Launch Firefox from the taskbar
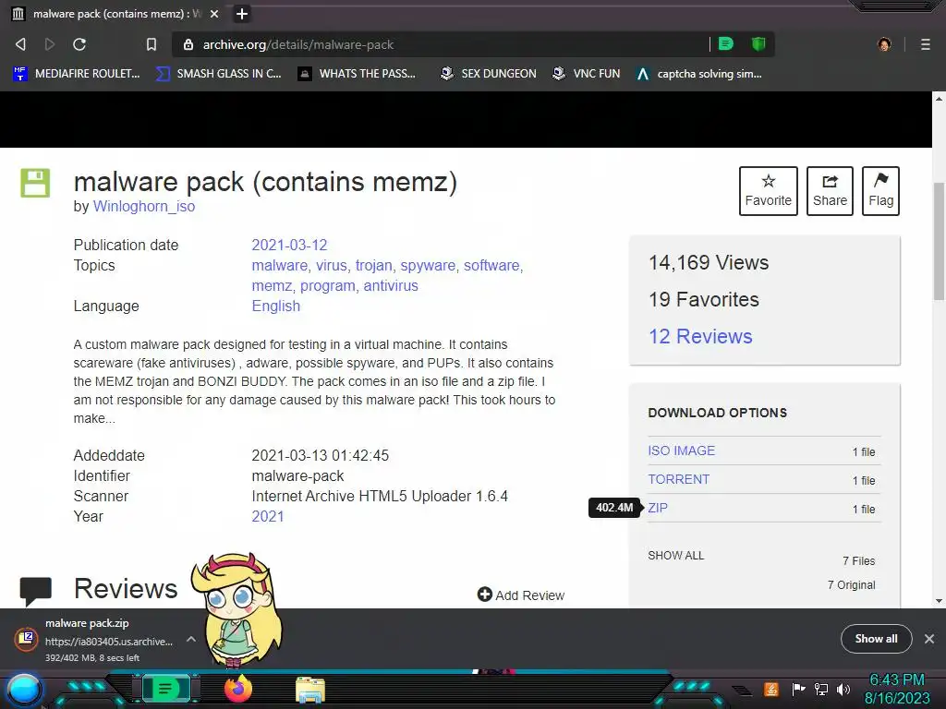Viewport: 946px width, 709px height. tap(238, 689)
